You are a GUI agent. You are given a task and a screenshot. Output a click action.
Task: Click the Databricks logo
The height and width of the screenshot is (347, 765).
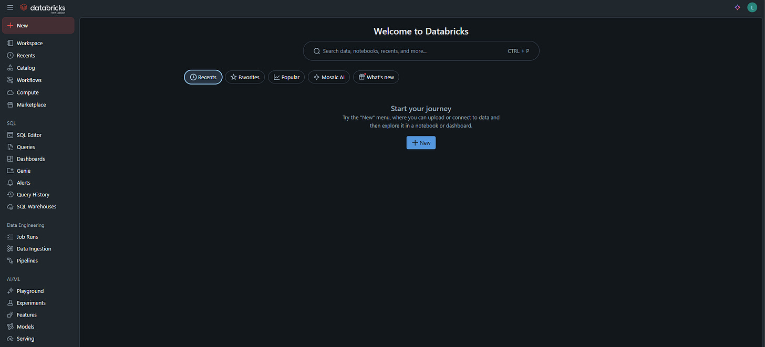pyautogui.click(x=43, y=8)
